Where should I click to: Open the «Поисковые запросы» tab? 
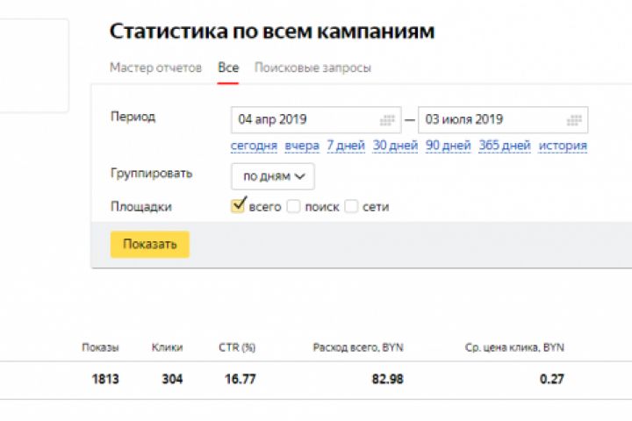312,68
